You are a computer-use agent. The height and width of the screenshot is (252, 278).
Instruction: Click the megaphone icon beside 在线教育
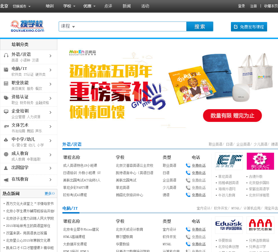(6, 180)
